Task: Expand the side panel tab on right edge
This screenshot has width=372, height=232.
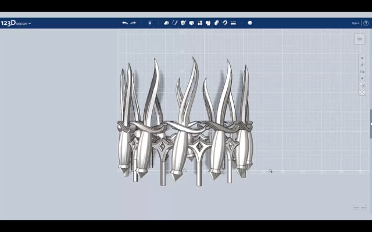Action: [371, 124]
